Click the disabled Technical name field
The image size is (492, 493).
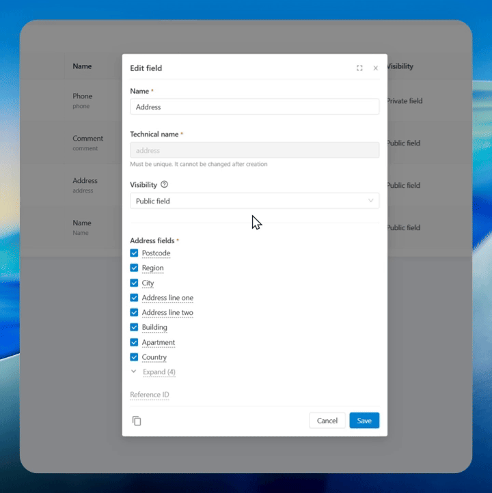click(x=254, y=150)
